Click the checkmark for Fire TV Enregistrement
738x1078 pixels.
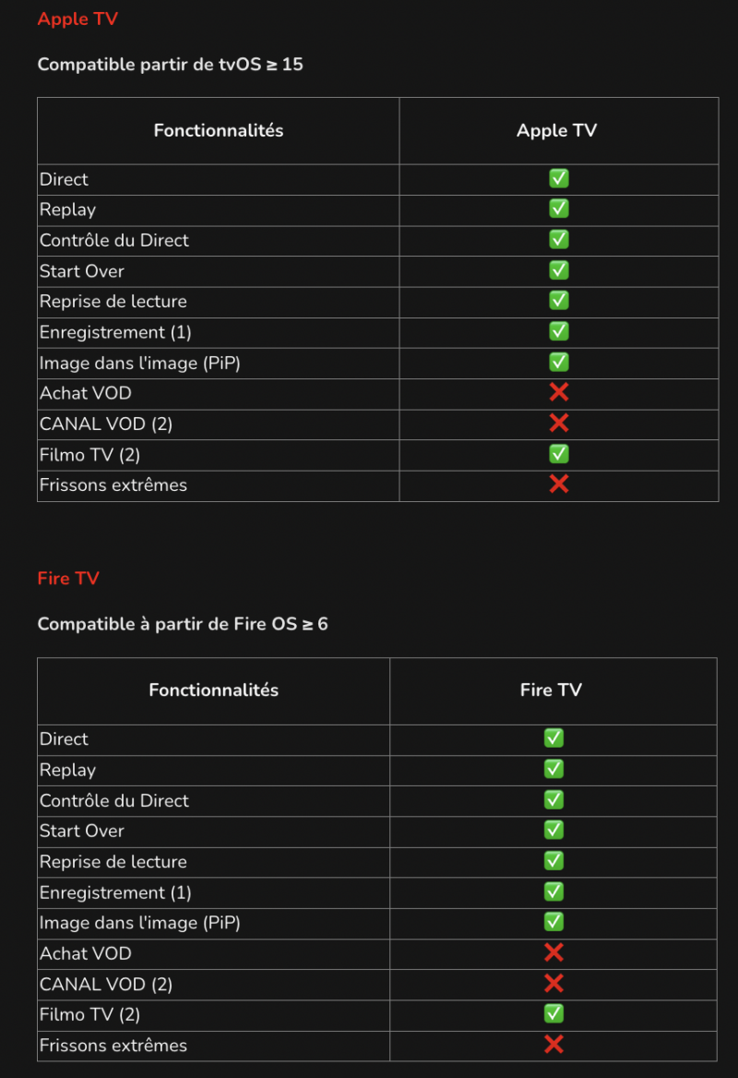pos(553,892)
